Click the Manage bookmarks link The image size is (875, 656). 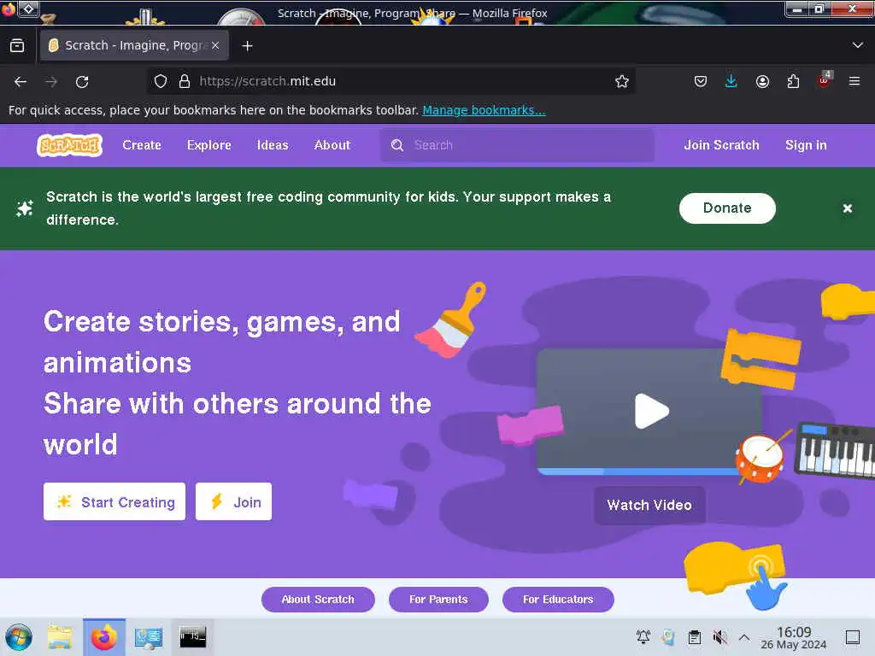[x=484, y=110]
